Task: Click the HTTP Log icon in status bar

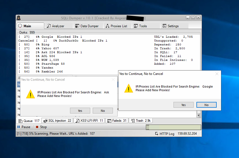Action: (x=156, y=133)
